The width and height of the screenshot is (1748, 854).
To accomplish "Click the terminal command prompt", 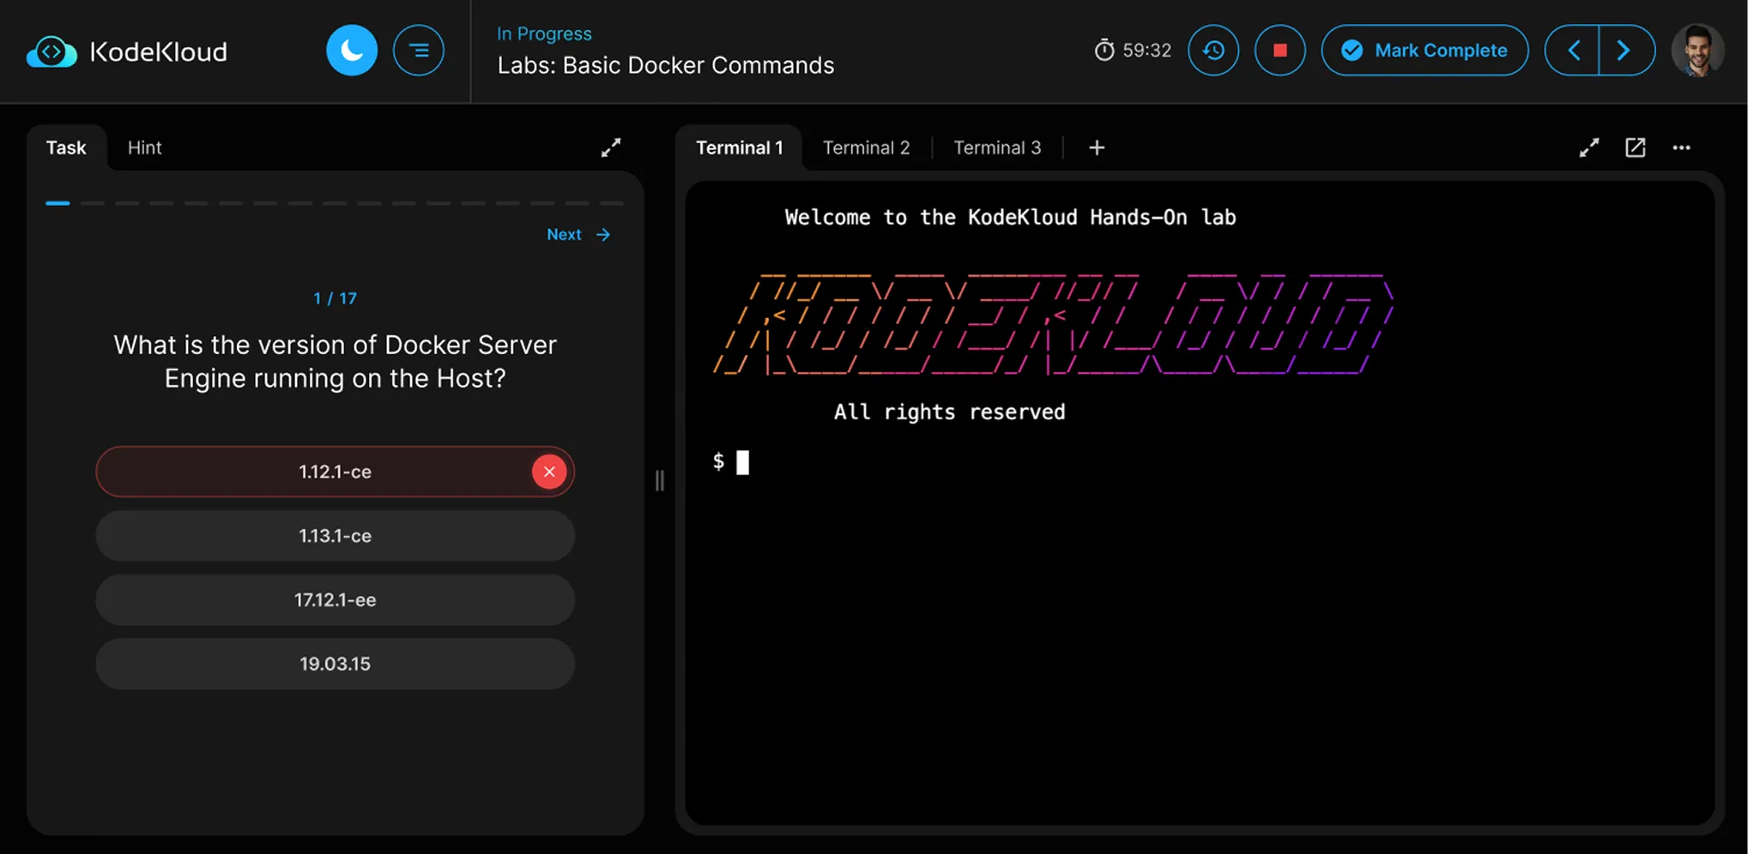I will [x=731, y=462].
